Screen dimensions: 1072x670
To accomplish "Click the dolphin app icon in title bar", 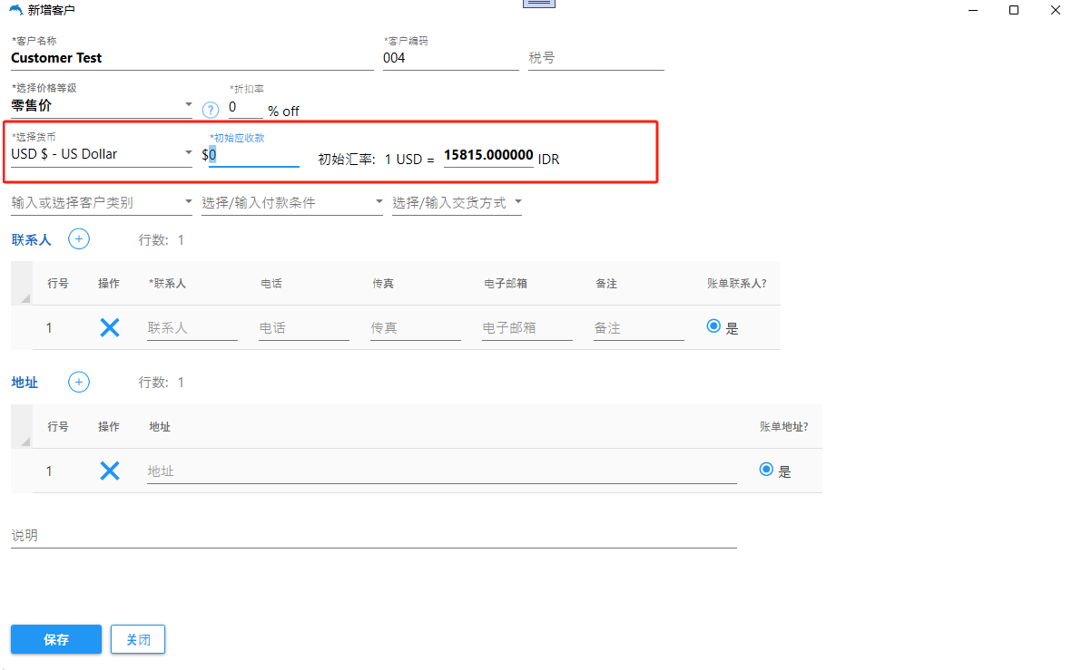I will tap(15, 11).
